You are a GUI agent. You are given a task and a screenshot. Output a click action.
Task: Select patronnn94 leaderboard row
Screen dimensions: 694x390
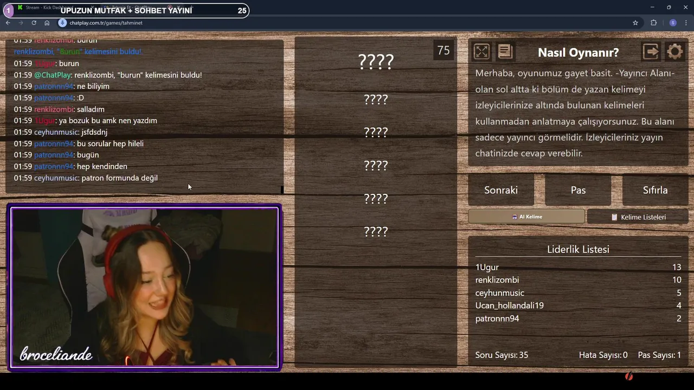[x=578, y=318]
